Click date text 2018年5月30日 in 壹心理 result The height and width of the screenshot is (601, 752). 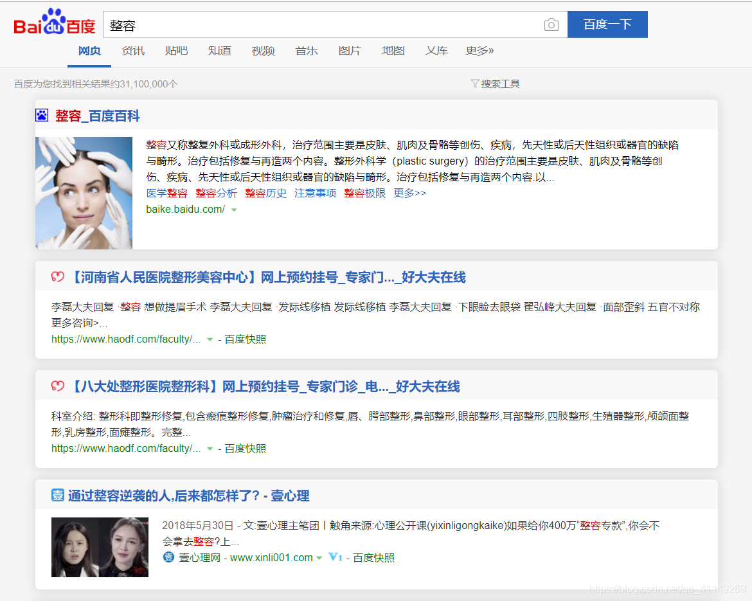click(197, 525)
